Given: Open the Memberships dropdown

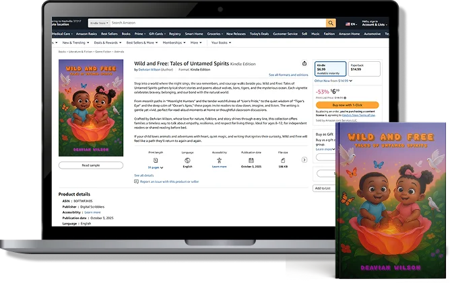Looking at the screenshot, I should (174, 42).
